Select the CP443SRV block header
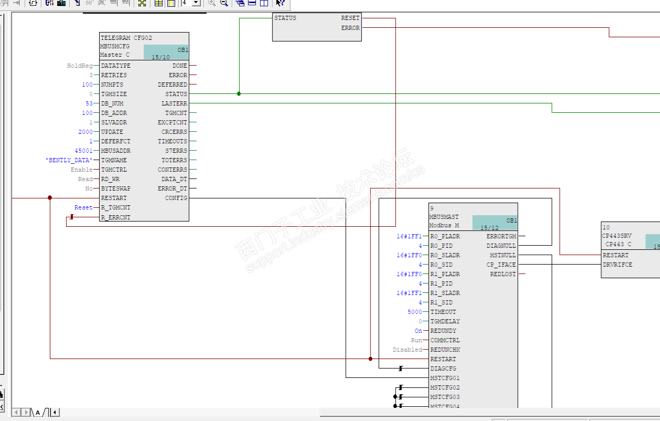 (631, 236)
